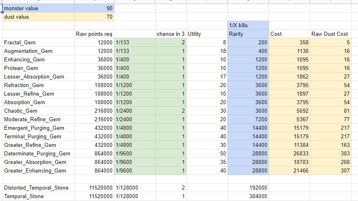Select Augmentation_Gem cost value 1138

click(x=289, y=51)
